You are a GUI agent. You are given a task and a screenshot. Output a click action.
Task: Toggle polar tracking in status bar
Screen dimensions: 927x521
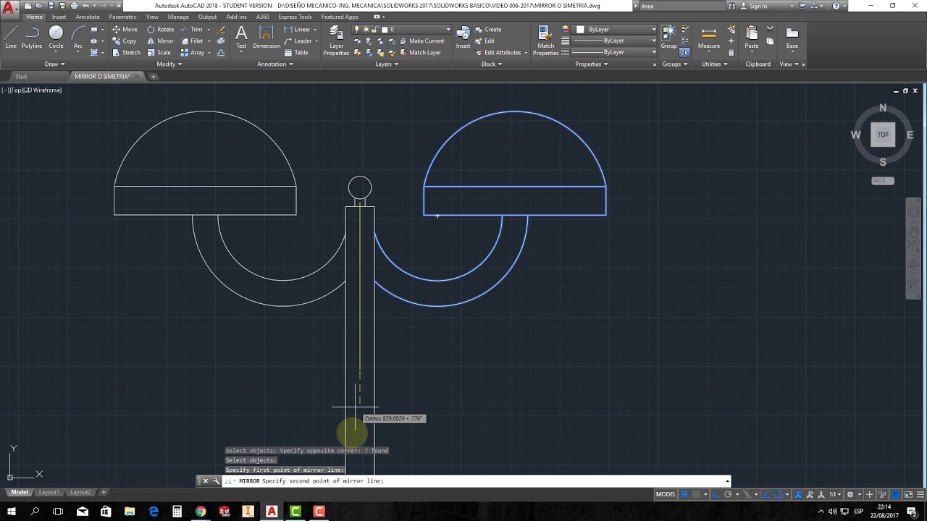point(729,494)
